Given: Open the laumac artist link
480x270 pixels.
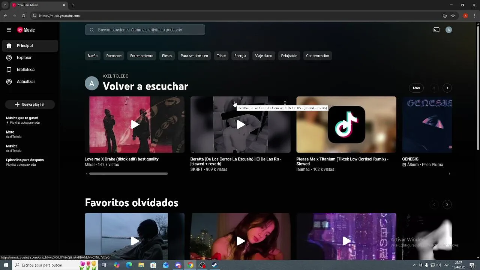Looking at the screenshot, I should [303, 169].
